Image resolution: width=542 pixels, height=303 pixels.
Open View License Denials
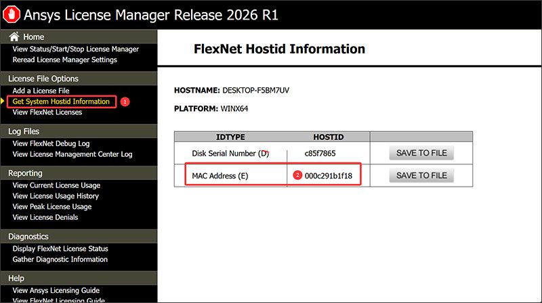(x=45, y=217)
